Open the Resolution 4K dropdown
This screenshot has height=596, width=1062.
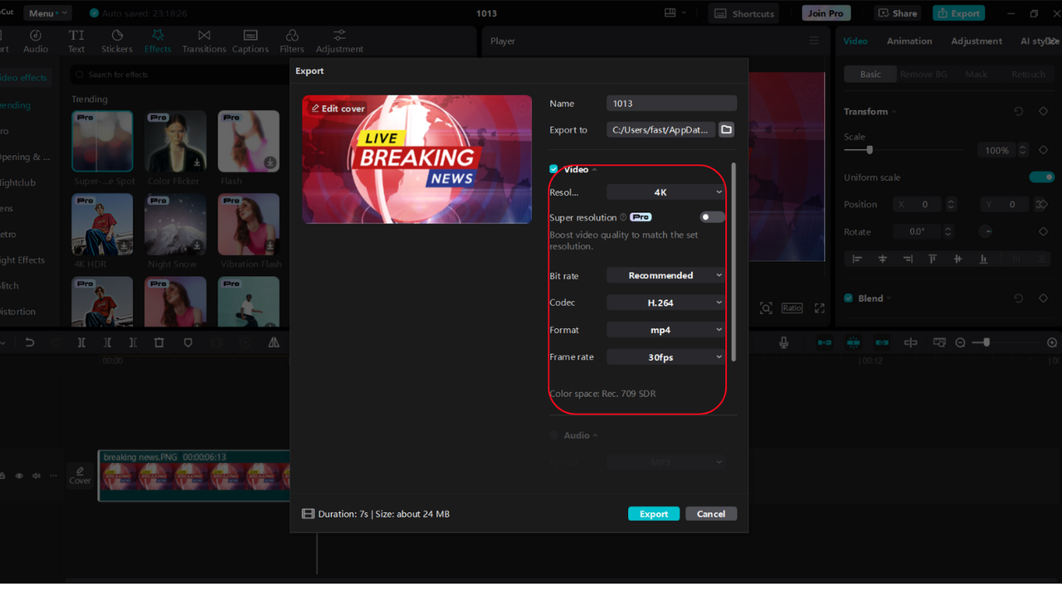click(x=665, y=192)
